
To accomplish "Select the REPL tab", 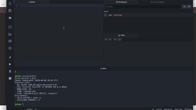I will pyautogui.click(x=104, y=68).
